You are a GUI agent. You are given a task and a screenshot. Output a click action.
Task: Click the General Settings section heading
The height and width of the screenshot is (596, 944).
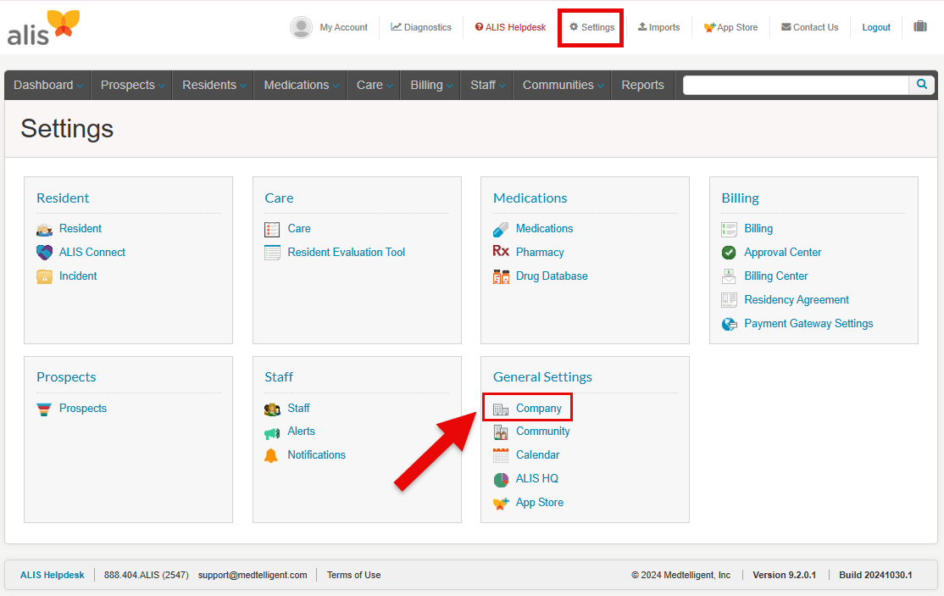tap(542, 377)
